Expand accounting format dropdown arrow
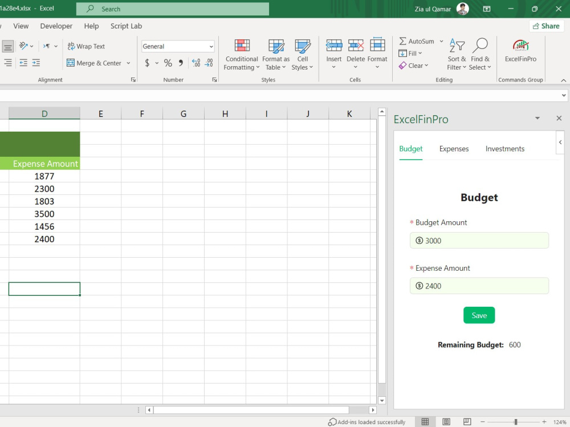 pos(157,63)
